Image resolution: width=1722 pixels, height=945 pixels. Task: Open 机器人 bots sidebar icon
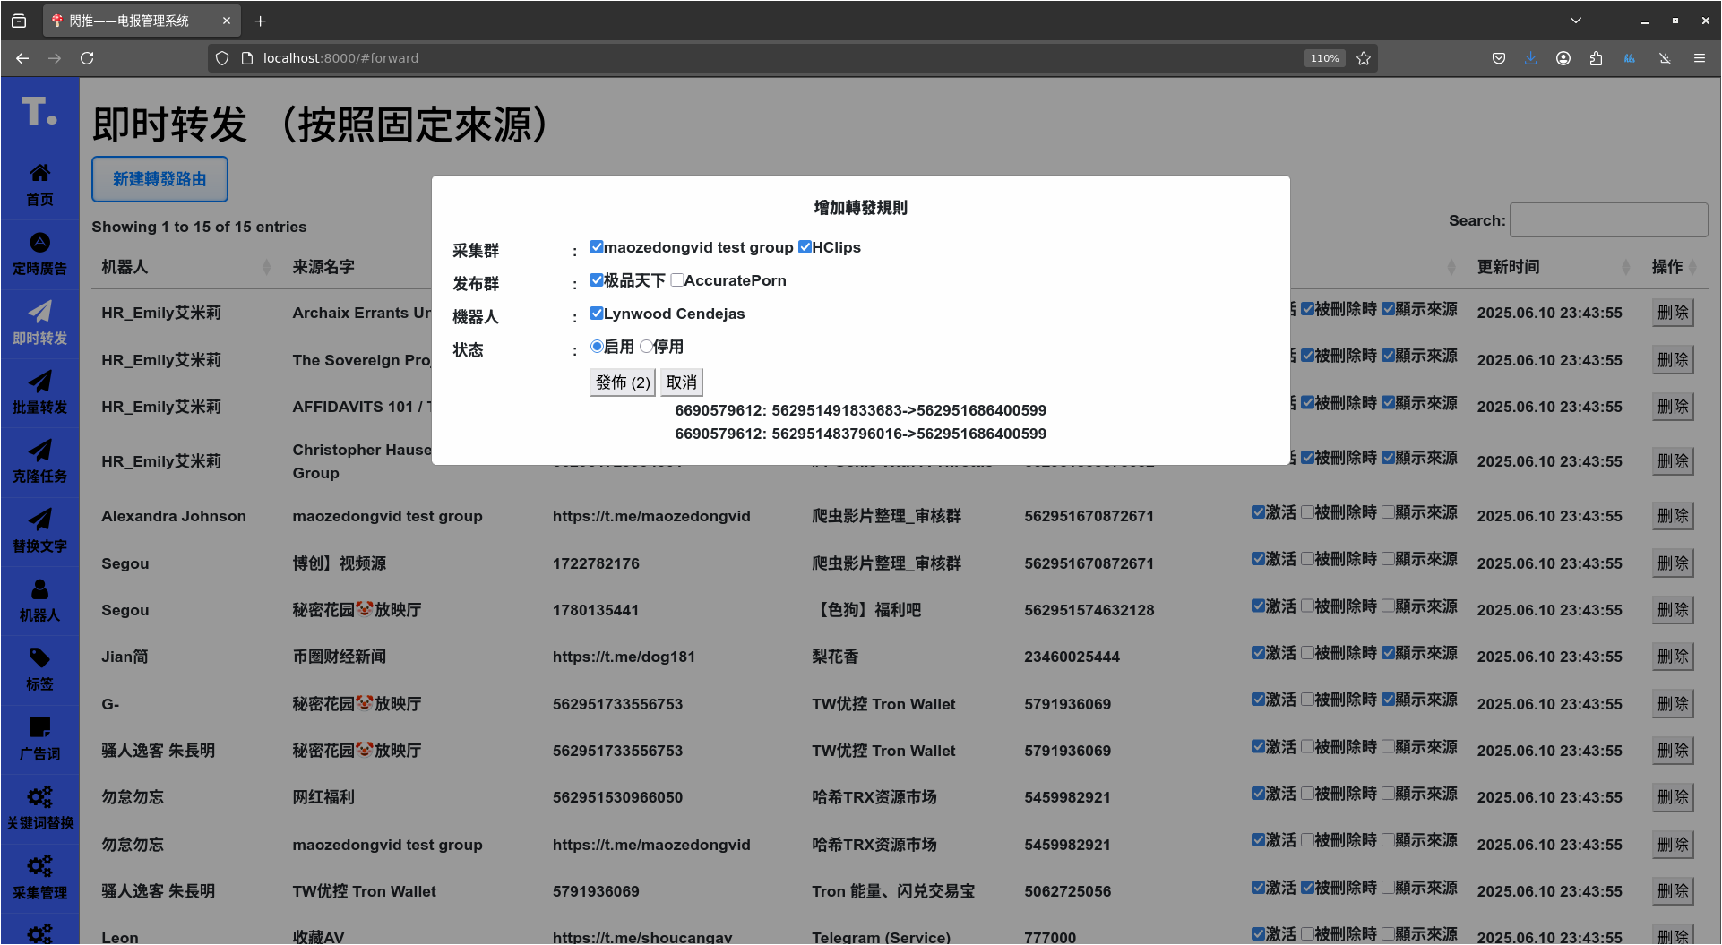(x=39, y=600)
